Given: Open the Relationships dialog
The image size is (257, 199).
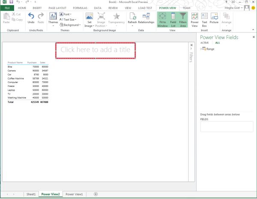Looking at the screenshot, I should [146, 18].
